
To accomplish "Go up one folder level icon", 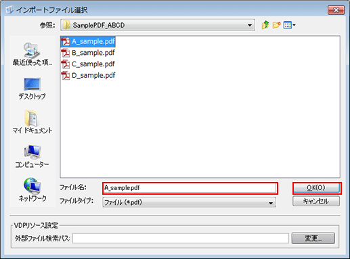I will pyautogui.click(x=265, y=25).
